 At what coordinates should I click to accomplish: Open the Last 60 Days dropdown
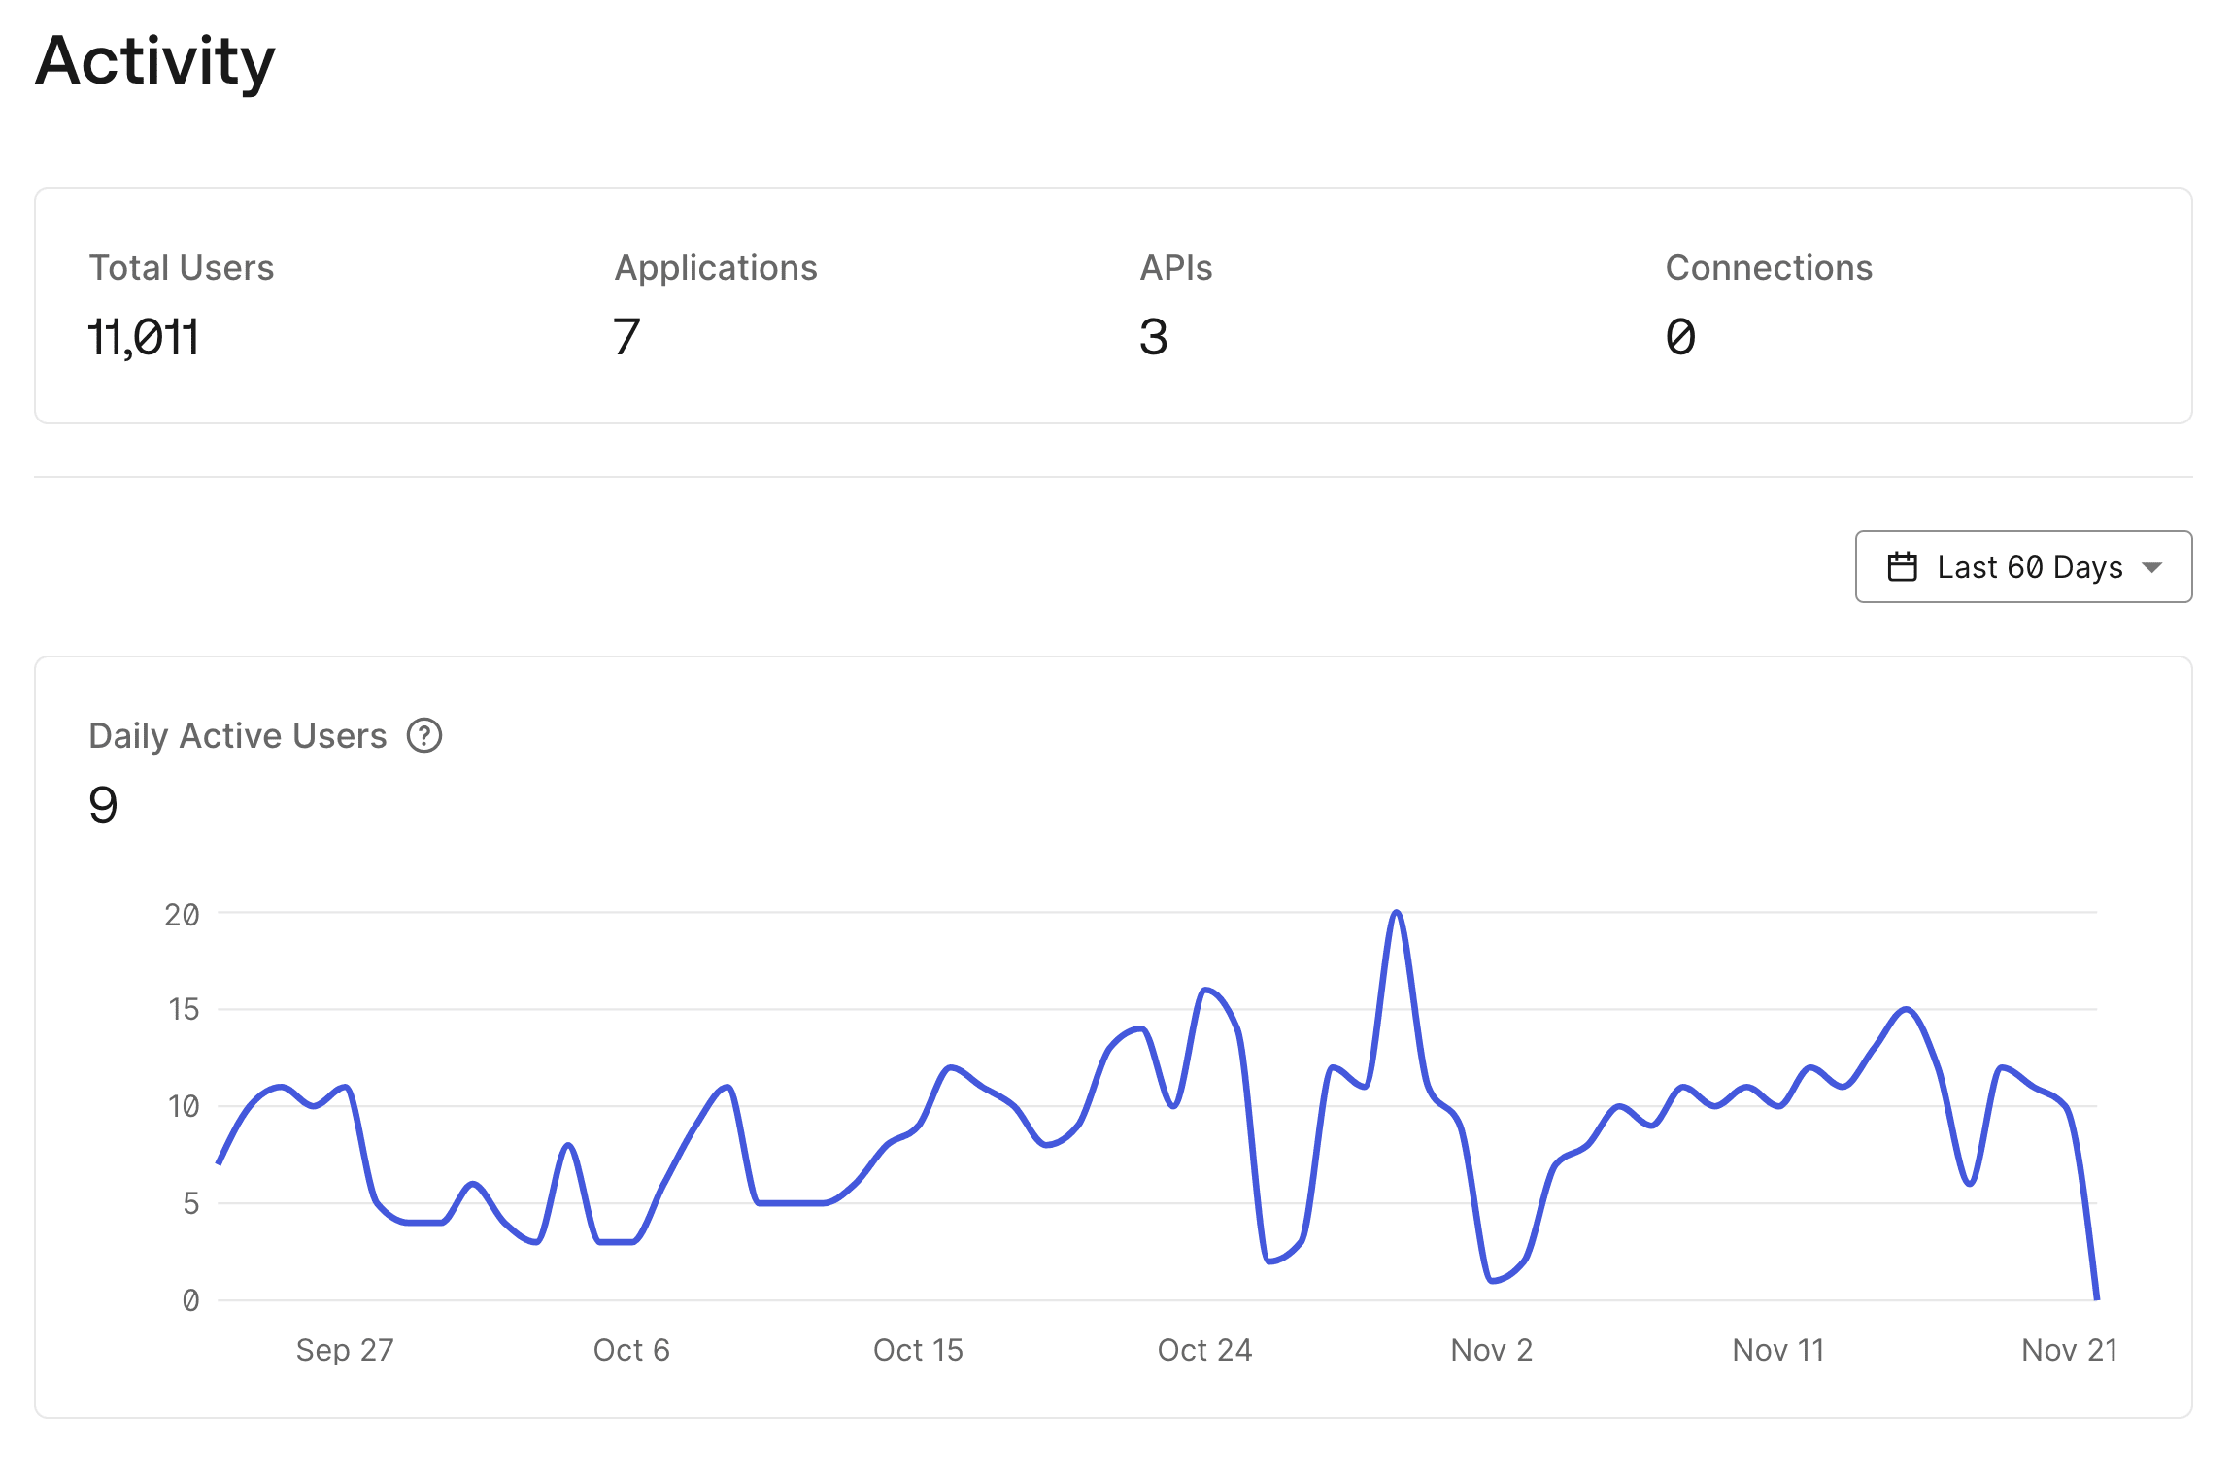pos(2028,567)
